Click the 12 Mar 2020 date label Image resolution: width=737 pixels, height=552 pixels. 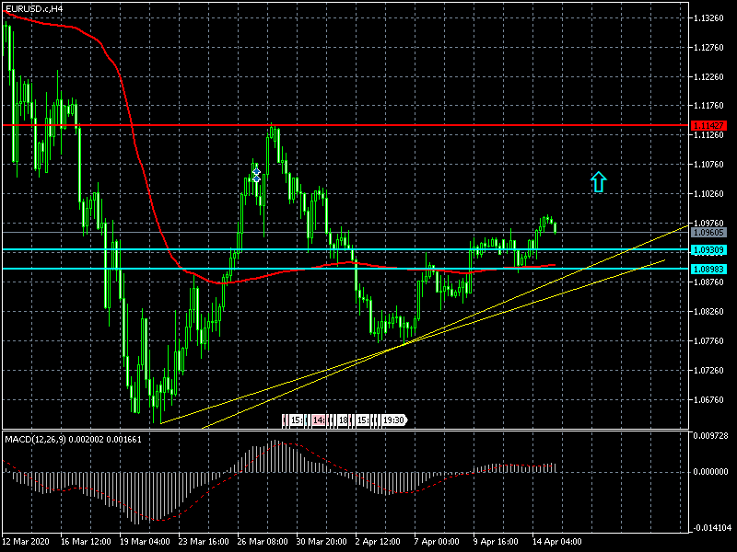pos(26,542)
